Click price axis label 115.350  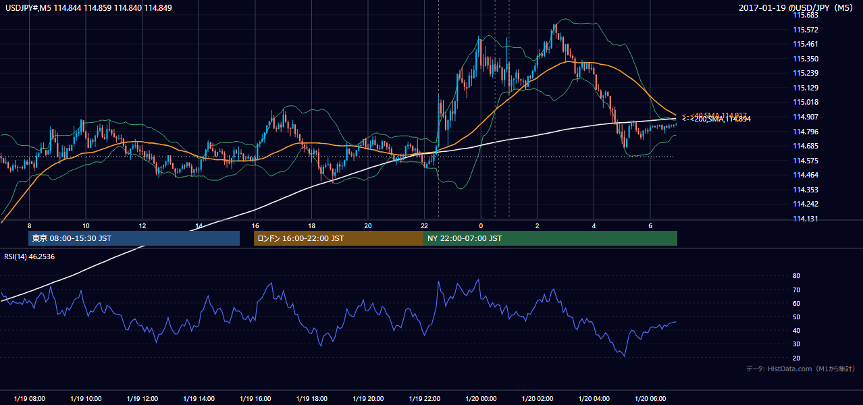(806, 59)
